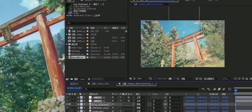Click the hide shy layers icon
Screen dimensions: 252x112
215,89
